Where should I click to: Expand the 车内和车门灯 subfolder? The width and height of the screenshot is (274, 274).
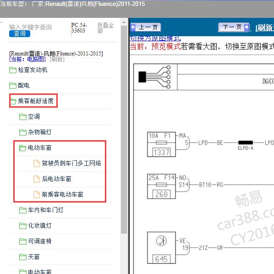point(46,210)
